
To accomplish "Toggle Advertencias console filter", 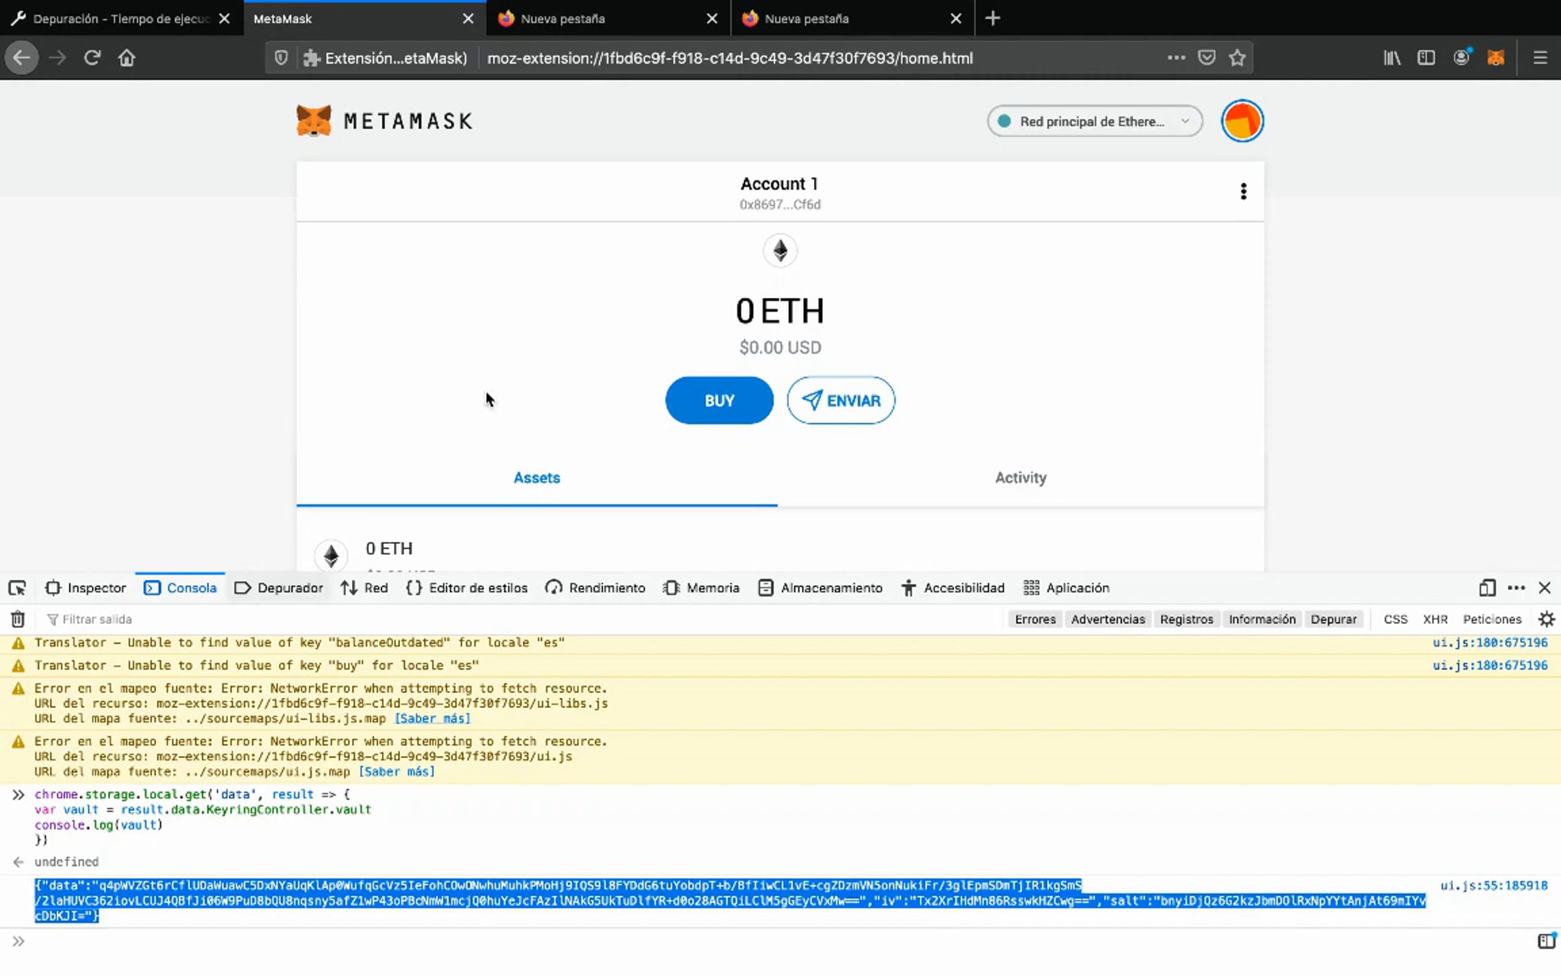I will pyautogui.click(x=1108, y=619).
